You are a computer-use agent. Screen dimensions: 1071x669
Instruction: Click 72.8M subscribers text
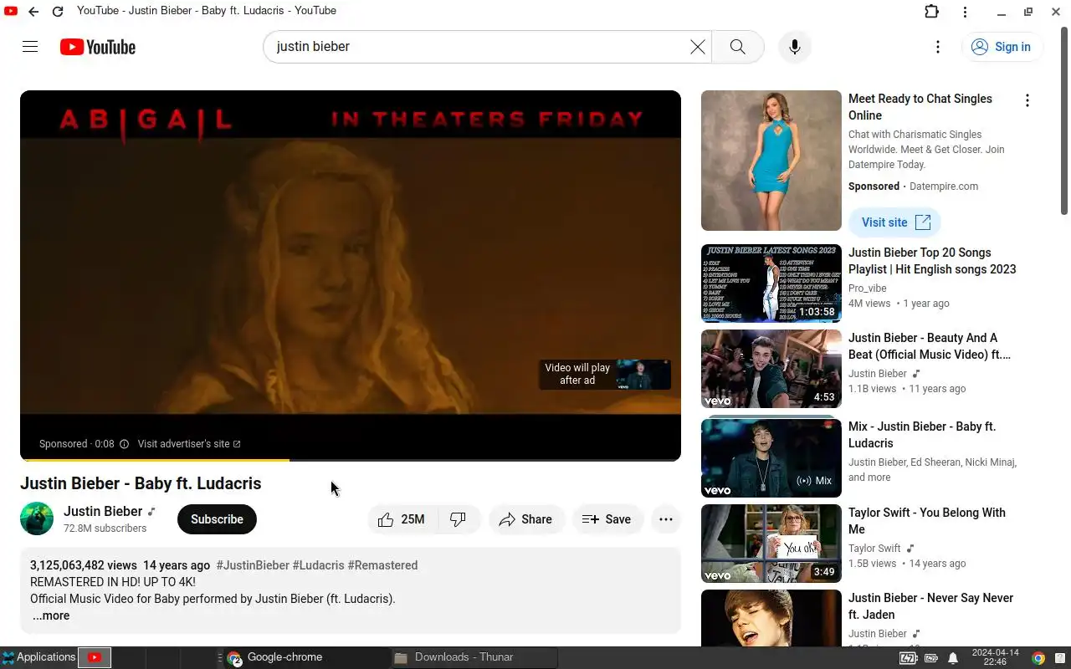coord(105,529)
